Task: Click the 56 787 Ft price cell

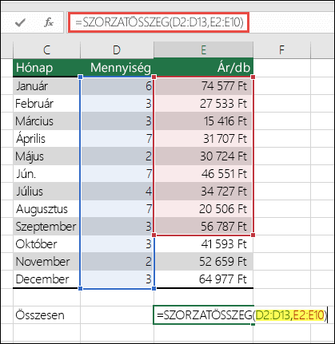Action: click(203, 227)
